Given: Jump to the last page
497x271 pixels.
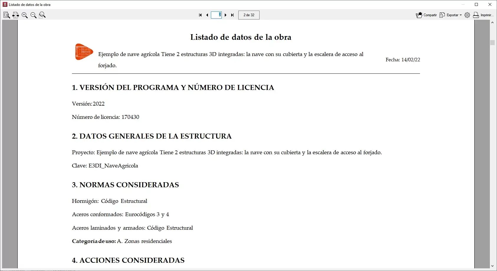Looking at the screenshot, I should coord(232,15).
